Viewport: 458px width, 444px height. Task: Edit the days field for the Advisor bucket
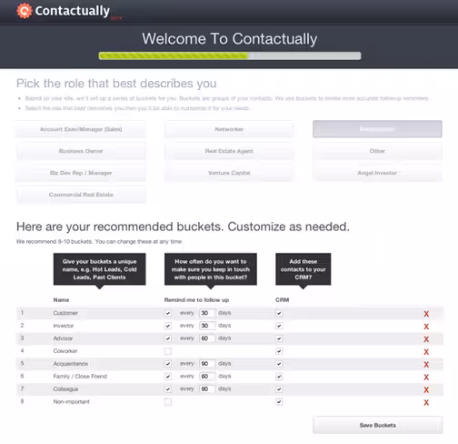point(207,338)
